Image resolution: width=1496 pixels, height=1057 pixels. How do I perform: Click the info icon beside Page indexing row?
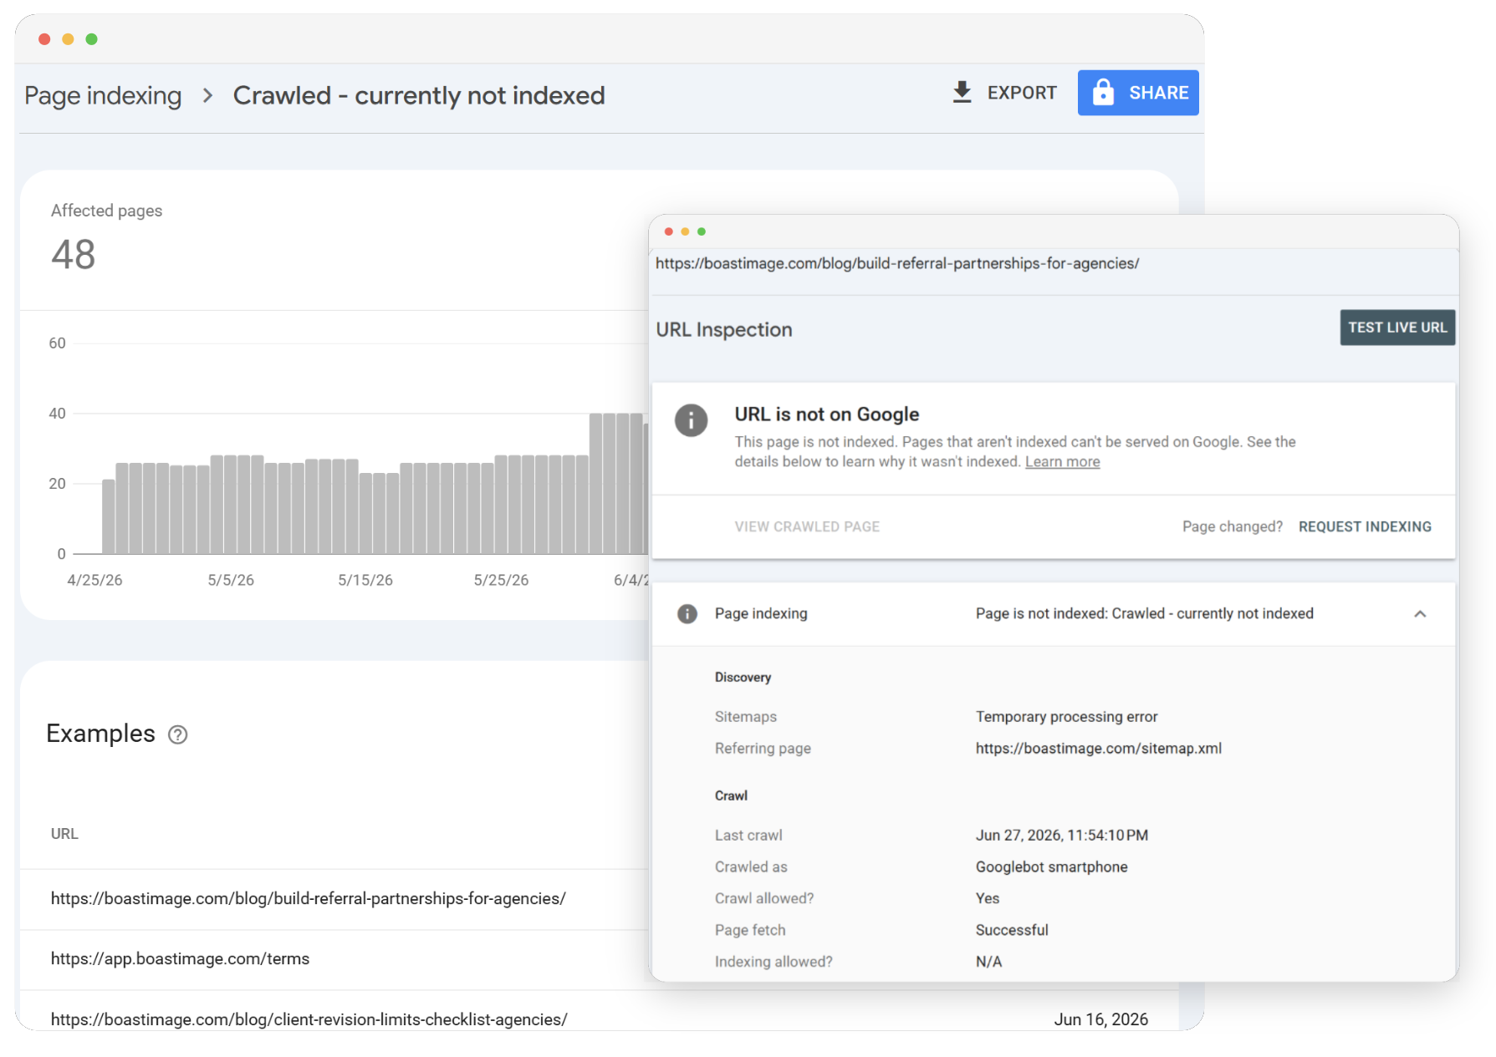[x=687, y=614]
